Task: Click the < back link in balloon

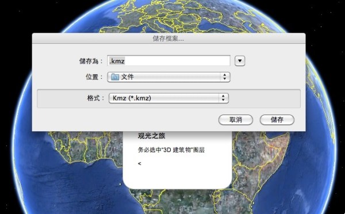Action: [x=140, y=163]
